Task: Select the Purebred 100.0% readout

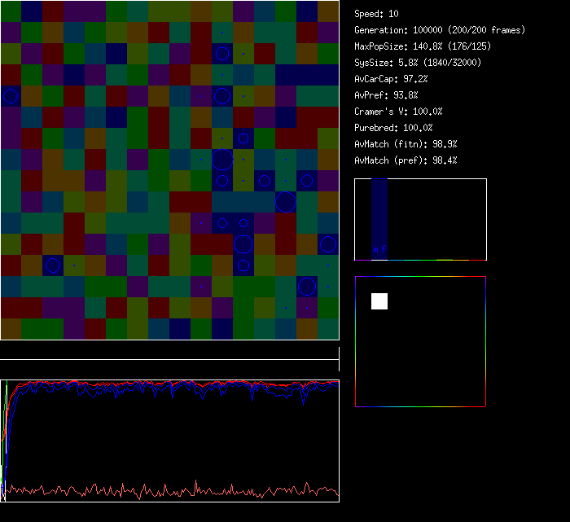Action: pos(393,128)
